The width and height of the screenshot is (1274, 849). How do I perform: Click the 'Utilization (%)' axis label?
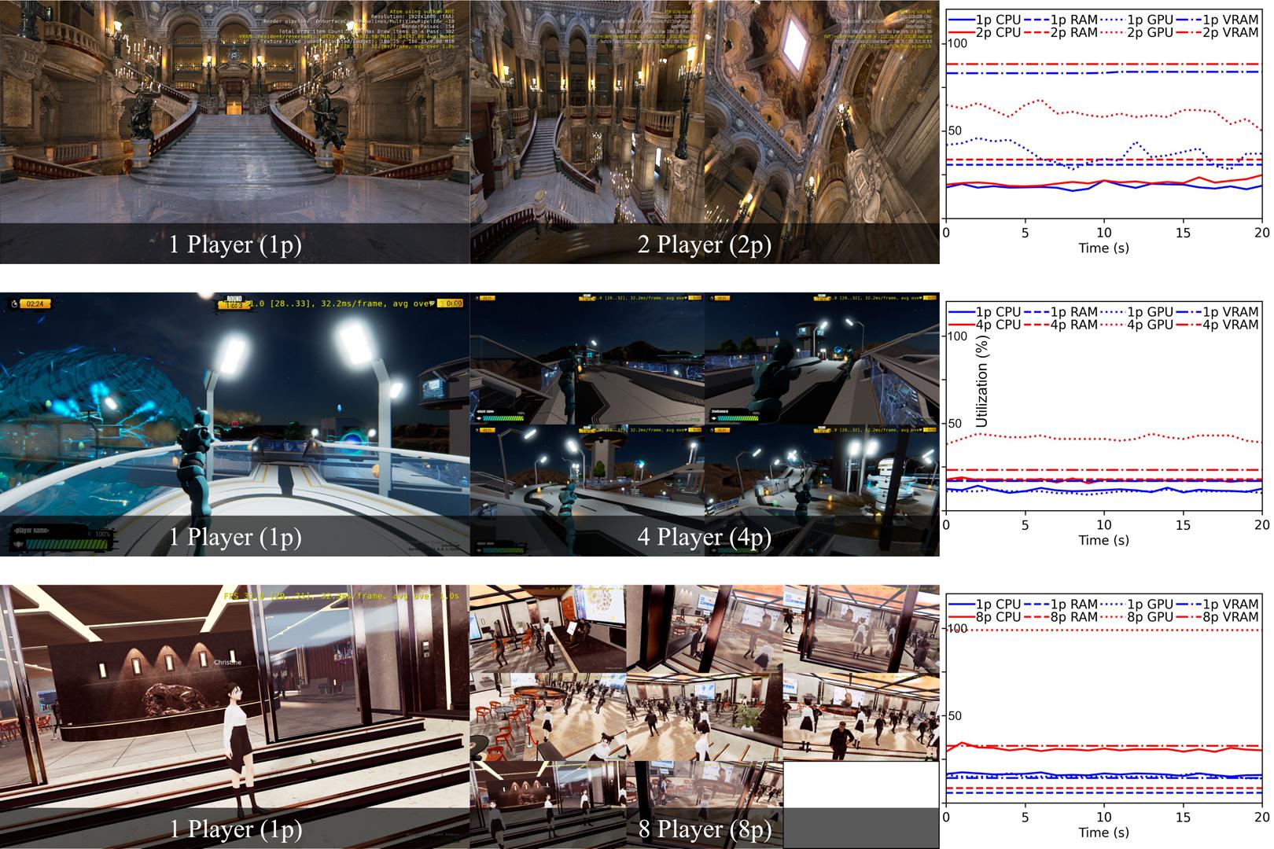pos(981,381)
